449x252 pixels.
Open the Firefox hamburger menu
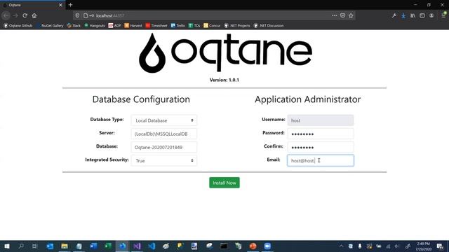[x=443, y=15]
